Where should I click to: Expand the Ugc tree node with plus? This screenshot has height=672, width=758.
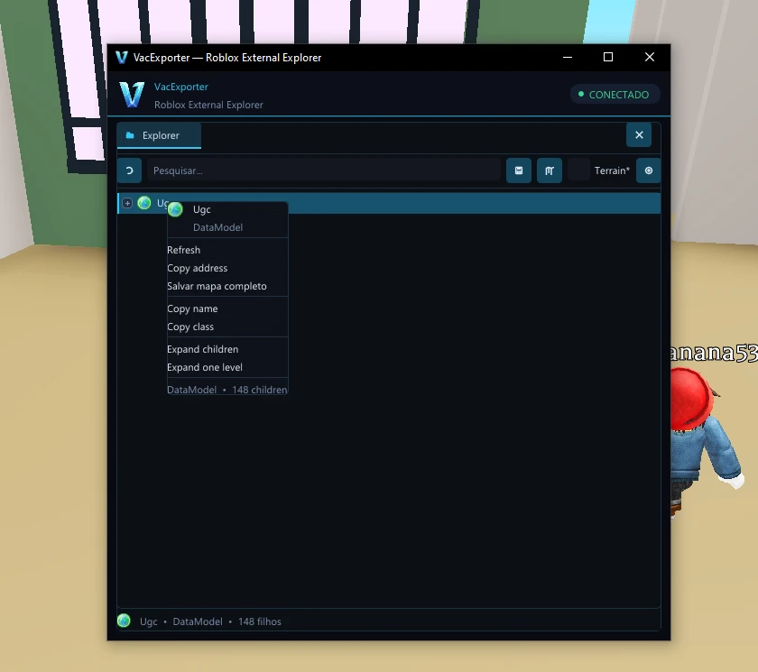tap(127, 203)
